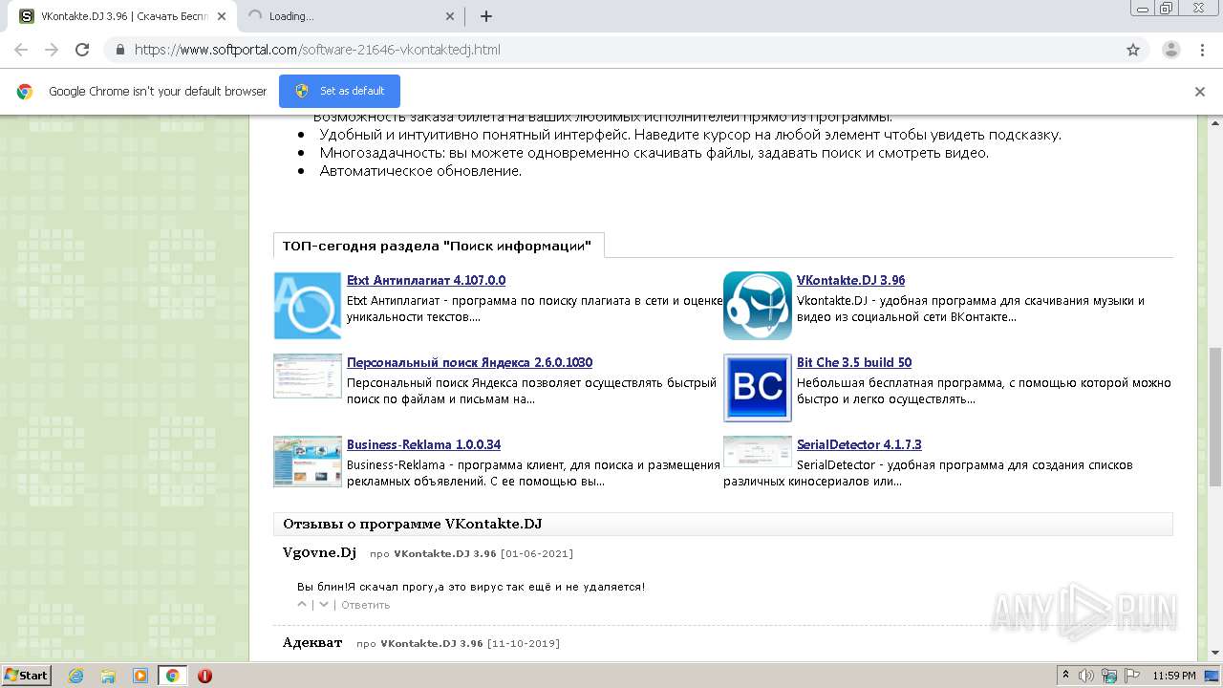Click the Business-Reklama thumbnail

point(308,462)
